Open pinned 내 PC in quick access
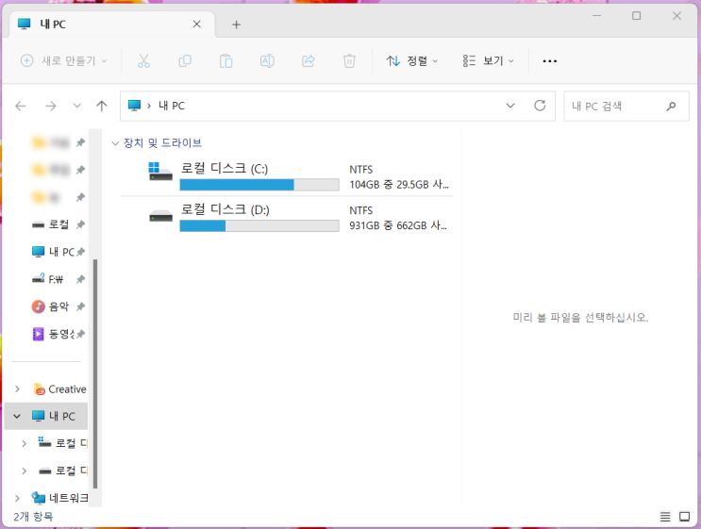This screenshot has width=701, height=529. [58, 252]
